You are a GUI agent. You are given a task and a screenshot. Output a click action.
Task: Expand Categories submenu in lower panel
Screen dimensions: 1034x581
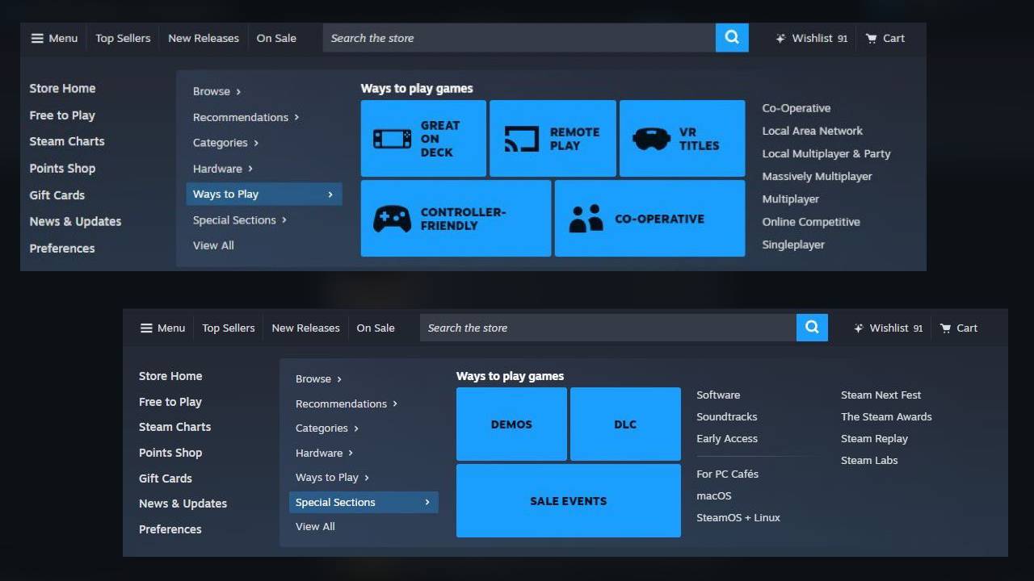coord(327,428)
